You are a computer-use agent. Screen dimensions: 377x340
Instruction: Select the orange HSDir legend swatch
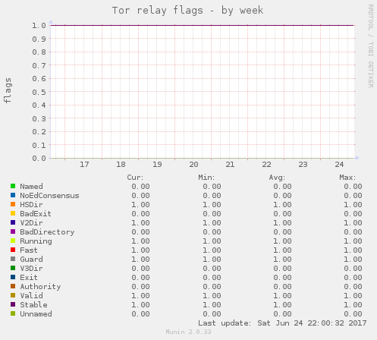[x=13, y=204]
